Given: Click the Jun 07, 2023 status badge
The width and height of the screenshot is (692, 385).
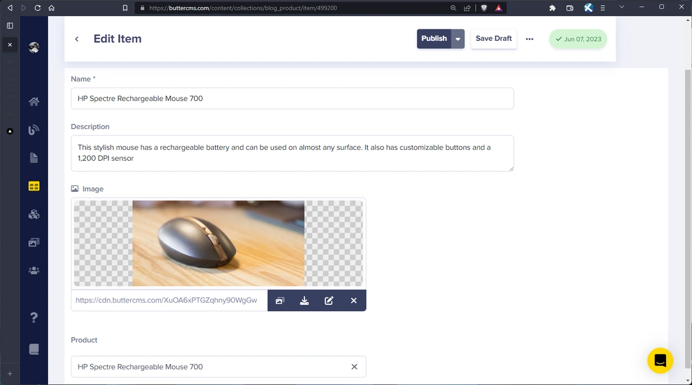Looking at the screenshot, I should [x=578, y=39].
